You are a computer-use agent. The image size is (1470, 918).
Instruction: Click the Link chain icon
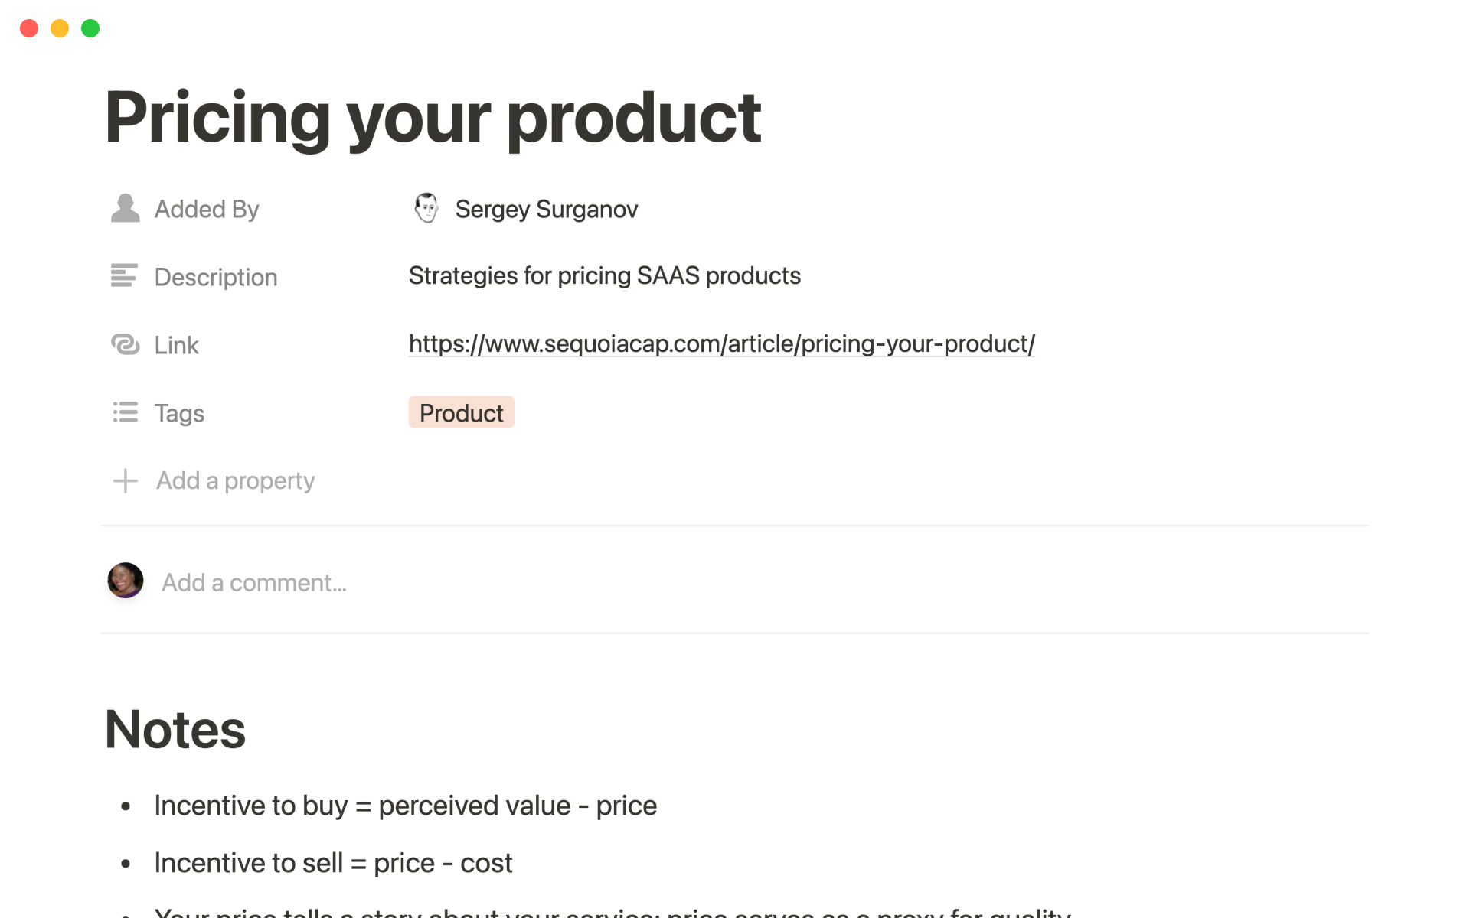[125, 344]
